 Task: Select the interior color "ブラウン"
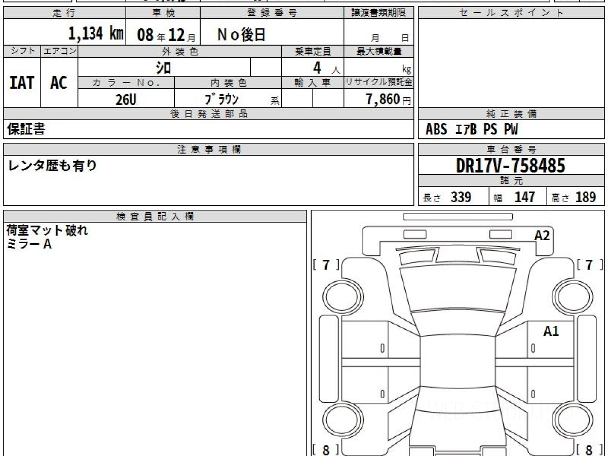[221, 99]
